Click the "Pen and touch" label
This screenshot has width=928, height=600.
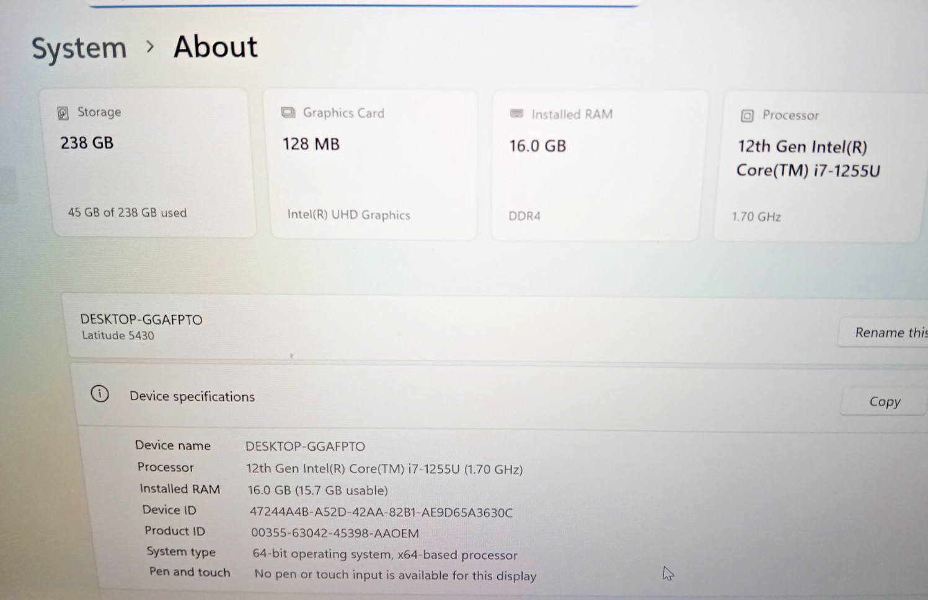pos(190,572)
